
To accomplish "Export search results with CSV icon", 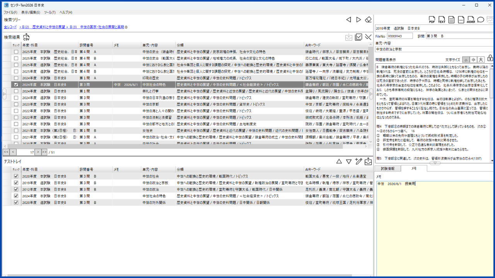I will [x=26, y=37].
